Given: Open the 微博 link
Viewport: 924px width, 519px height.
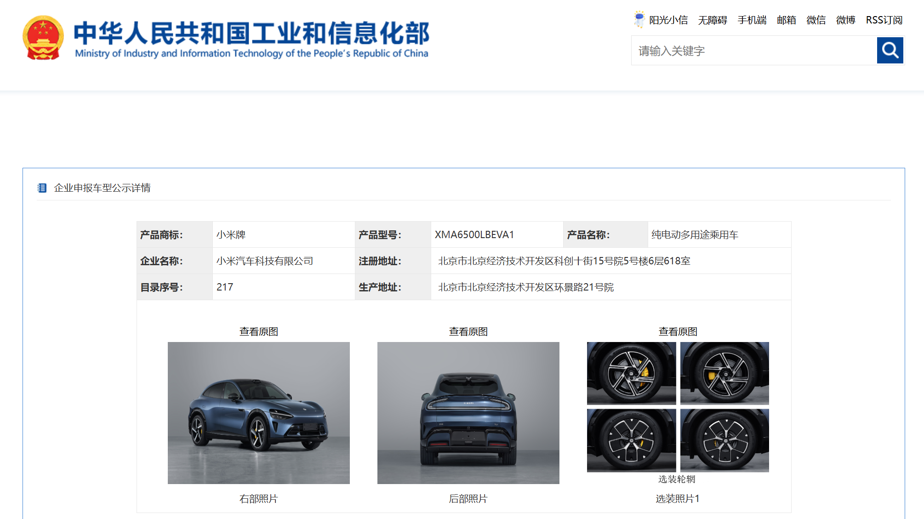Looking at the screenshot, I should 845,20.
